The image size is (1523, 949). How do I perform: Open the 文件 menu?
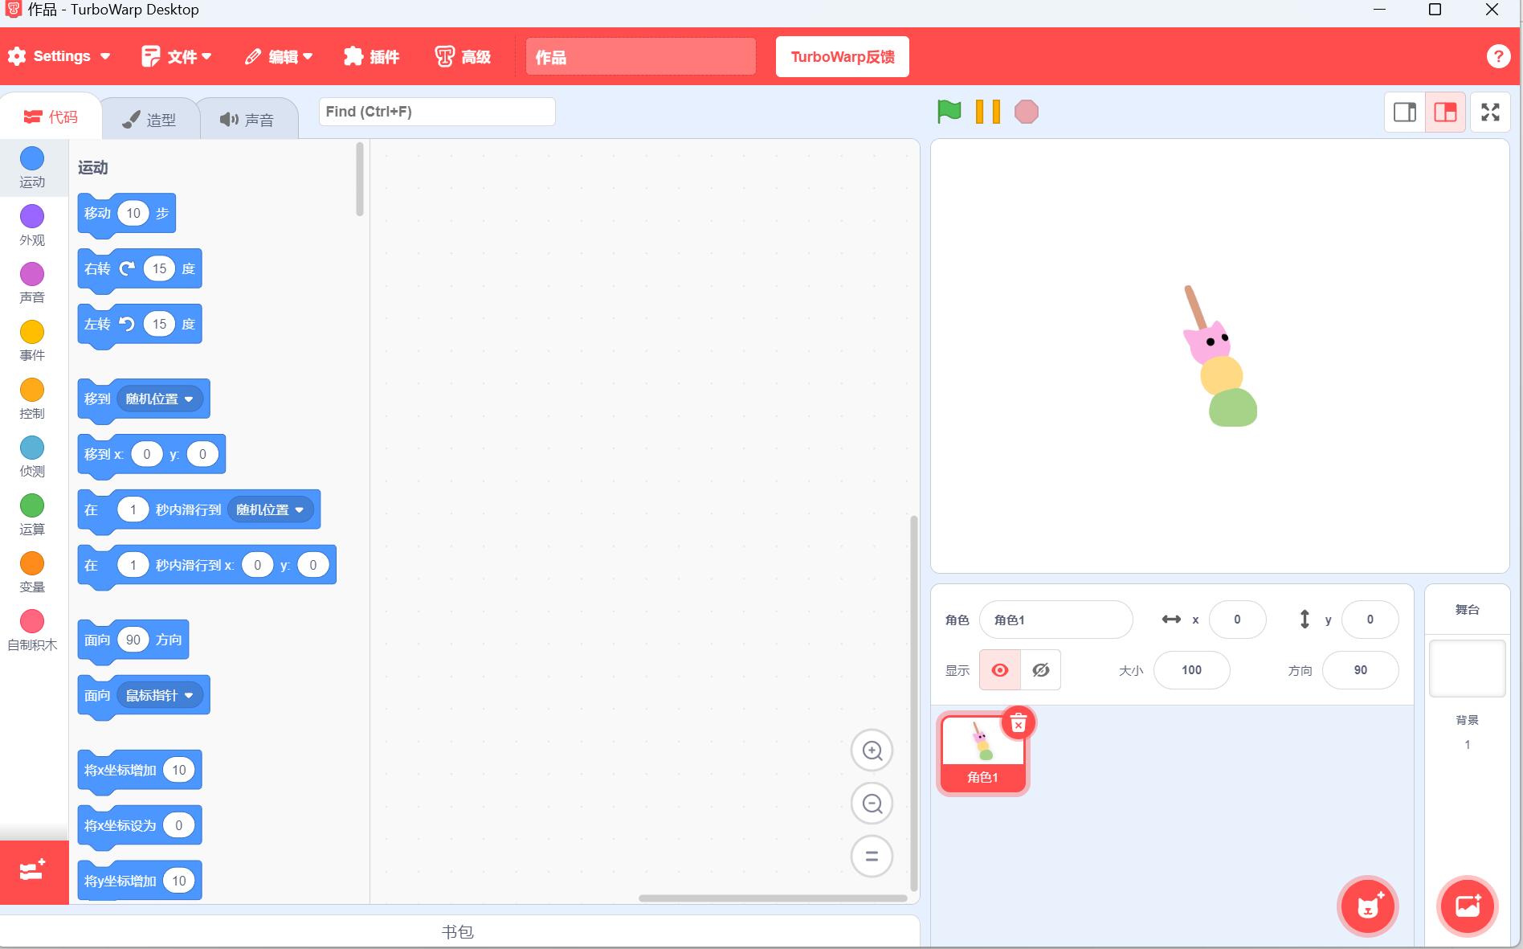[177, 56]
